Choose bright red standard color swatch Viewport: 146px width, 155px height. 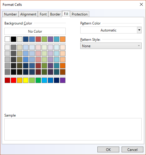(13, 80)
